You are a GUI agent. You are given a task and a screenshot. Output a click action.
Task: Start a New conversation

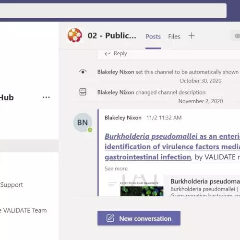pos(139,218)
